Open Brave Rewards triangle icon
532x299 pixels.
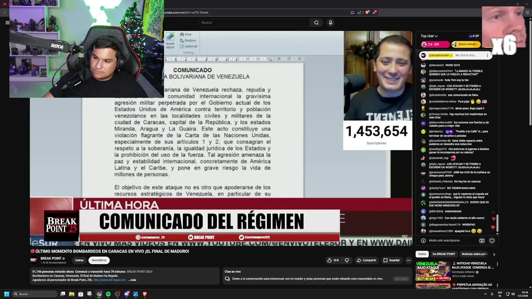coord(374,12)
